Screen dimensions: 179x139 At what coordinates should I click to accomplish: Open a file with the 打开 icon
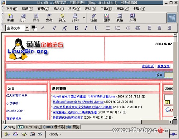[x=23, y=18]
